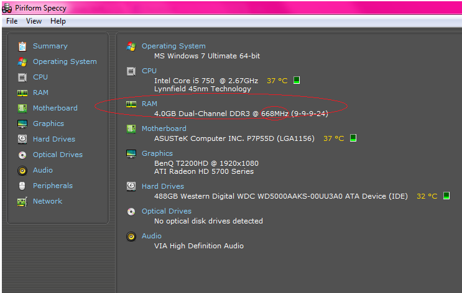Click the green temperature indicator beside CPU 37 °C
The image size is (462, 293).
(x=297, y=80)
